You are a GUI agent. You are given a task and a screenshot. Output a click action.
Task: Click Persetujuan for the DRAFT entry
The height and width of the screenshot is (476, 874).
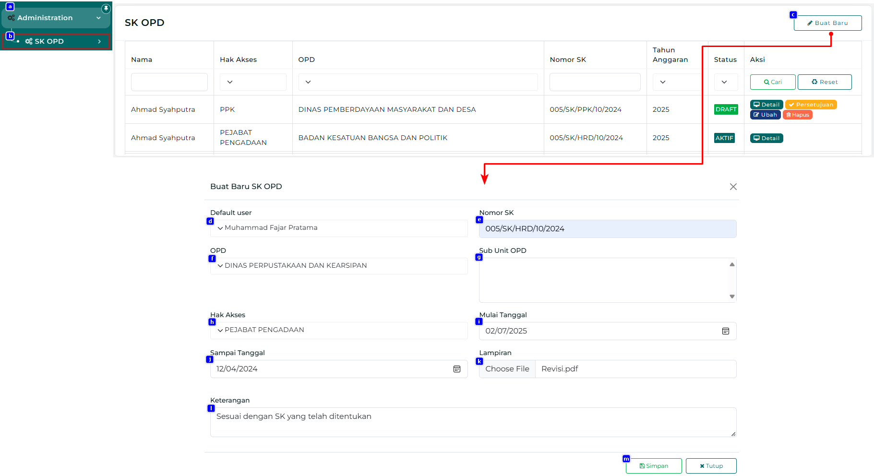pos(811,105)
